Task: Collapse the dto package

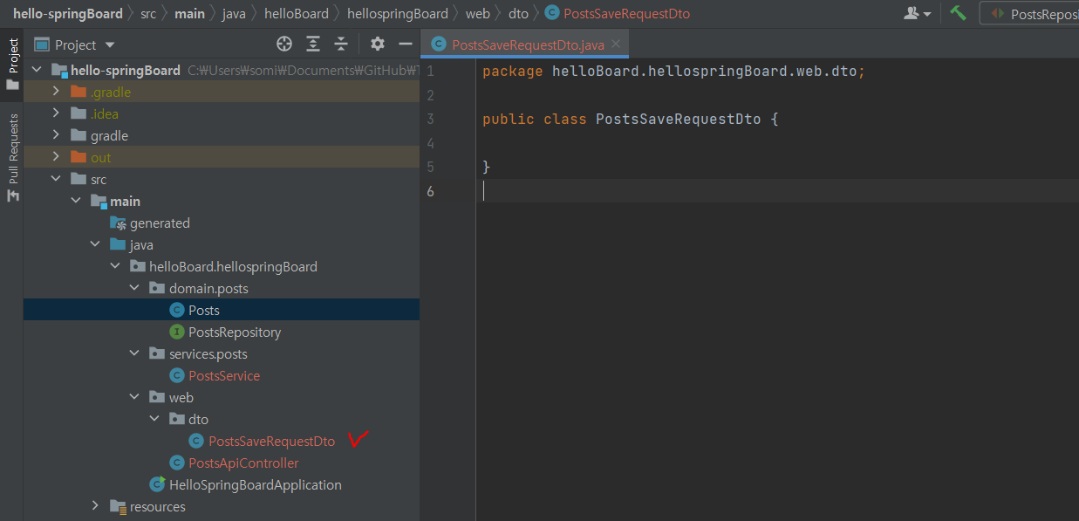Action: pyautogui.click(x=154, y=419)
